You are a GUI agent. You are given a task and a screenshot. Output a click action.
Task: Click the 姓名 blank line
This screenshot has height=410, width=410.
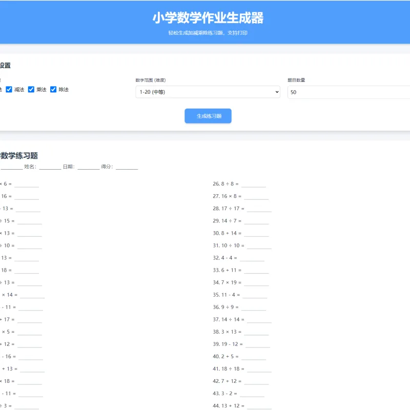tap(50, 167)
